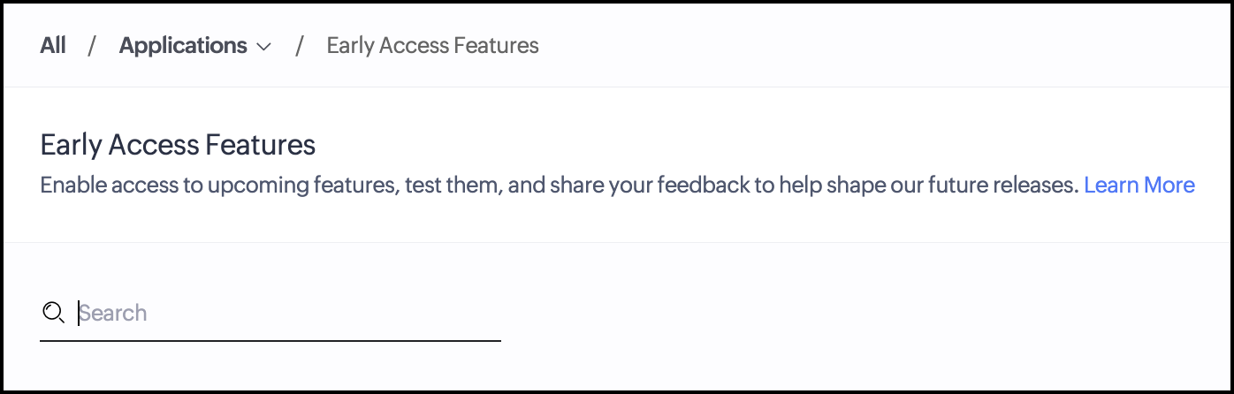1234x394 pixels.
Task: Click the magnifying glass search icon
Action: (x=53, y=313)
